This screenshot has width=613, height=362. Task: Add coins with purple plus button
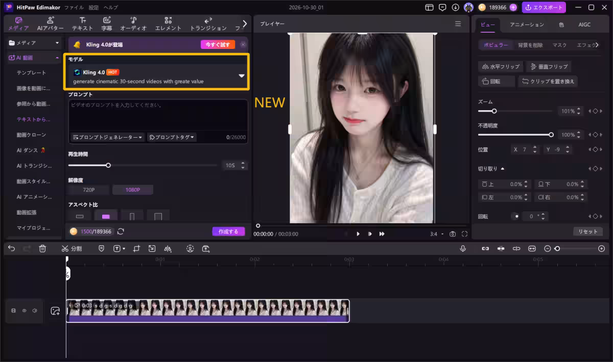513,8
